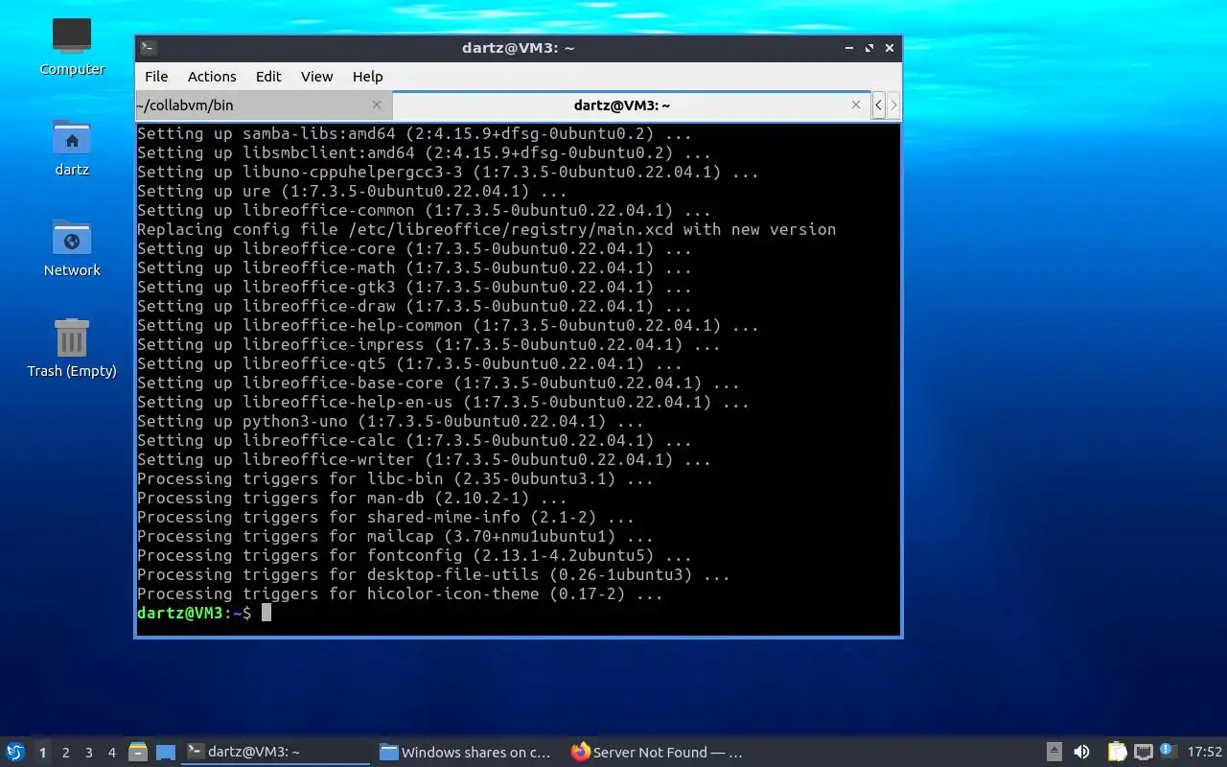This screenshot has width=1227, height=767.
Task: Open the Edit menu in the terminal
Action: [x=268, y=77]
